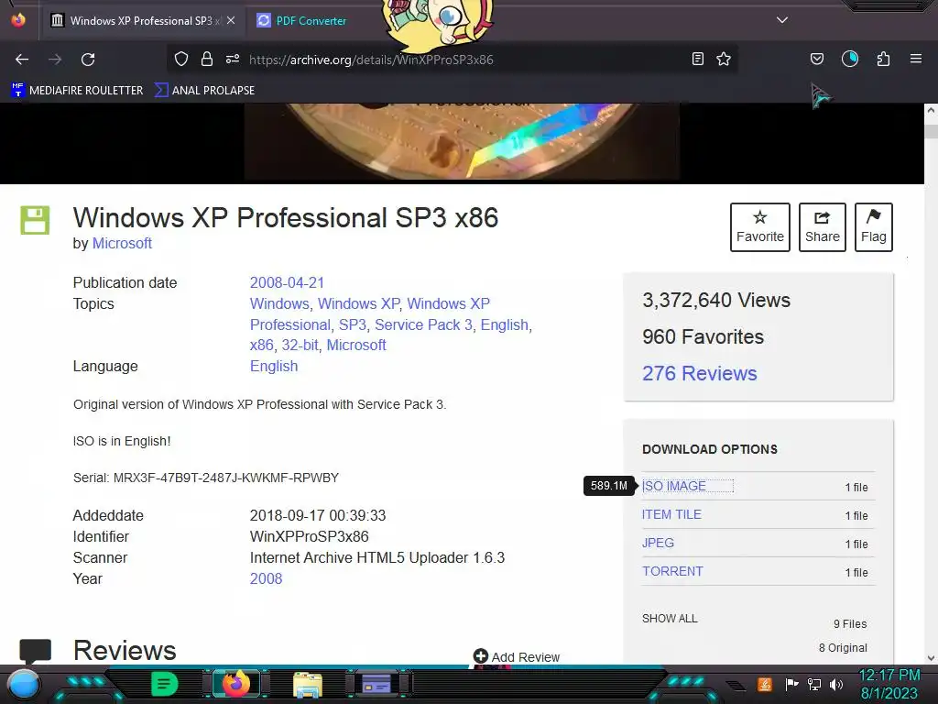This screenshot has height=704, width=938.
Task: Open the Microsoft creator link
Action: pos(122,244)
